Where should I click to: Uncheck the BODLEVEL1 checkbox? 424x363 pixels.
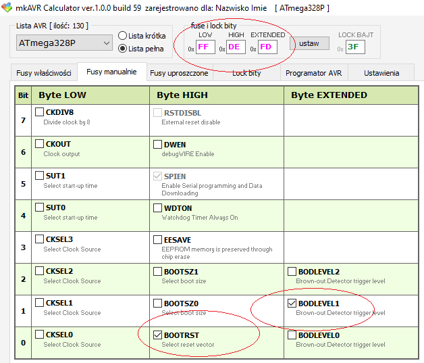292,304
